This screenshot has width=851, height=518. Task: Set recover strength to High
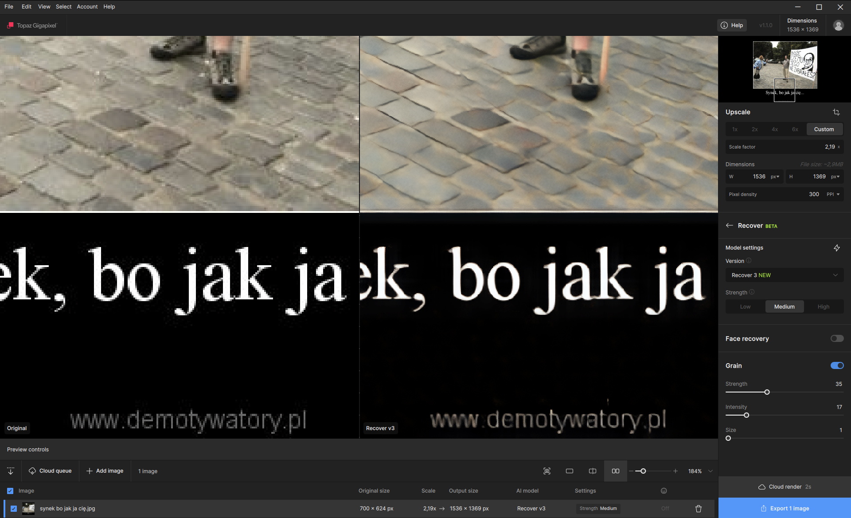823,307
